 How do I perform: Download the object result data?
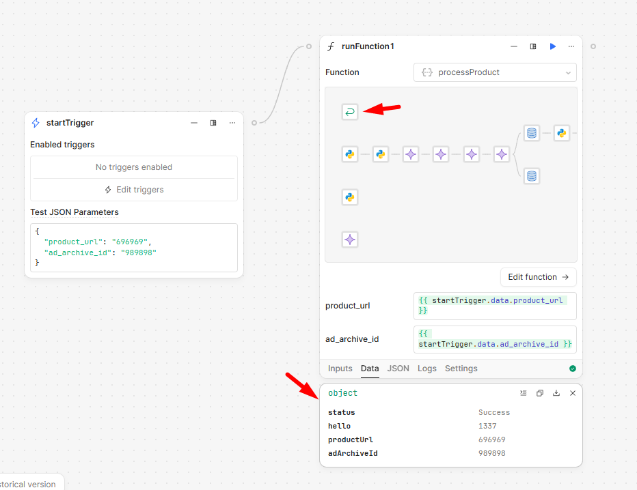tap(556, 393)
